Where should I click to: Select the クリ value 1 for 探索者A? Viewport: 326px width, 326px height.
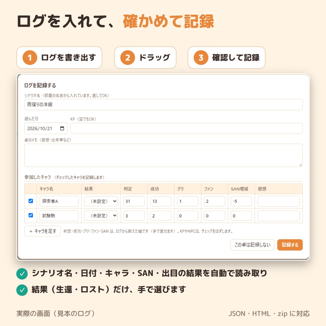188,201
